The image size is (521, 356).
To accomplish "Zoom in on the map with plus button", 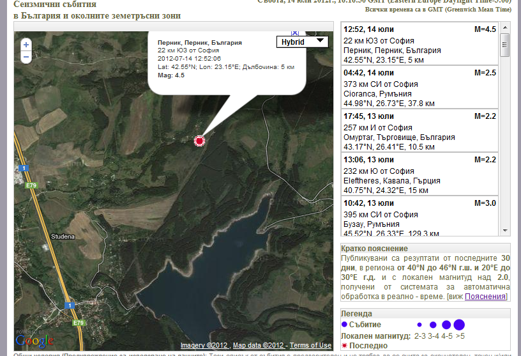I will [x=26, y=45].
